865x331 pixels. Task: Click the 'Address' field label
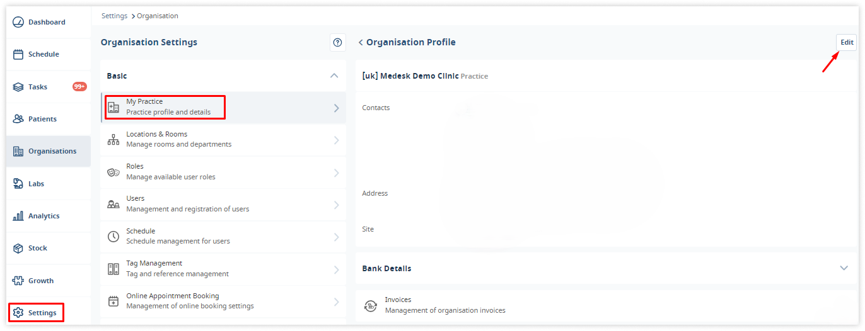click(375, 193)
